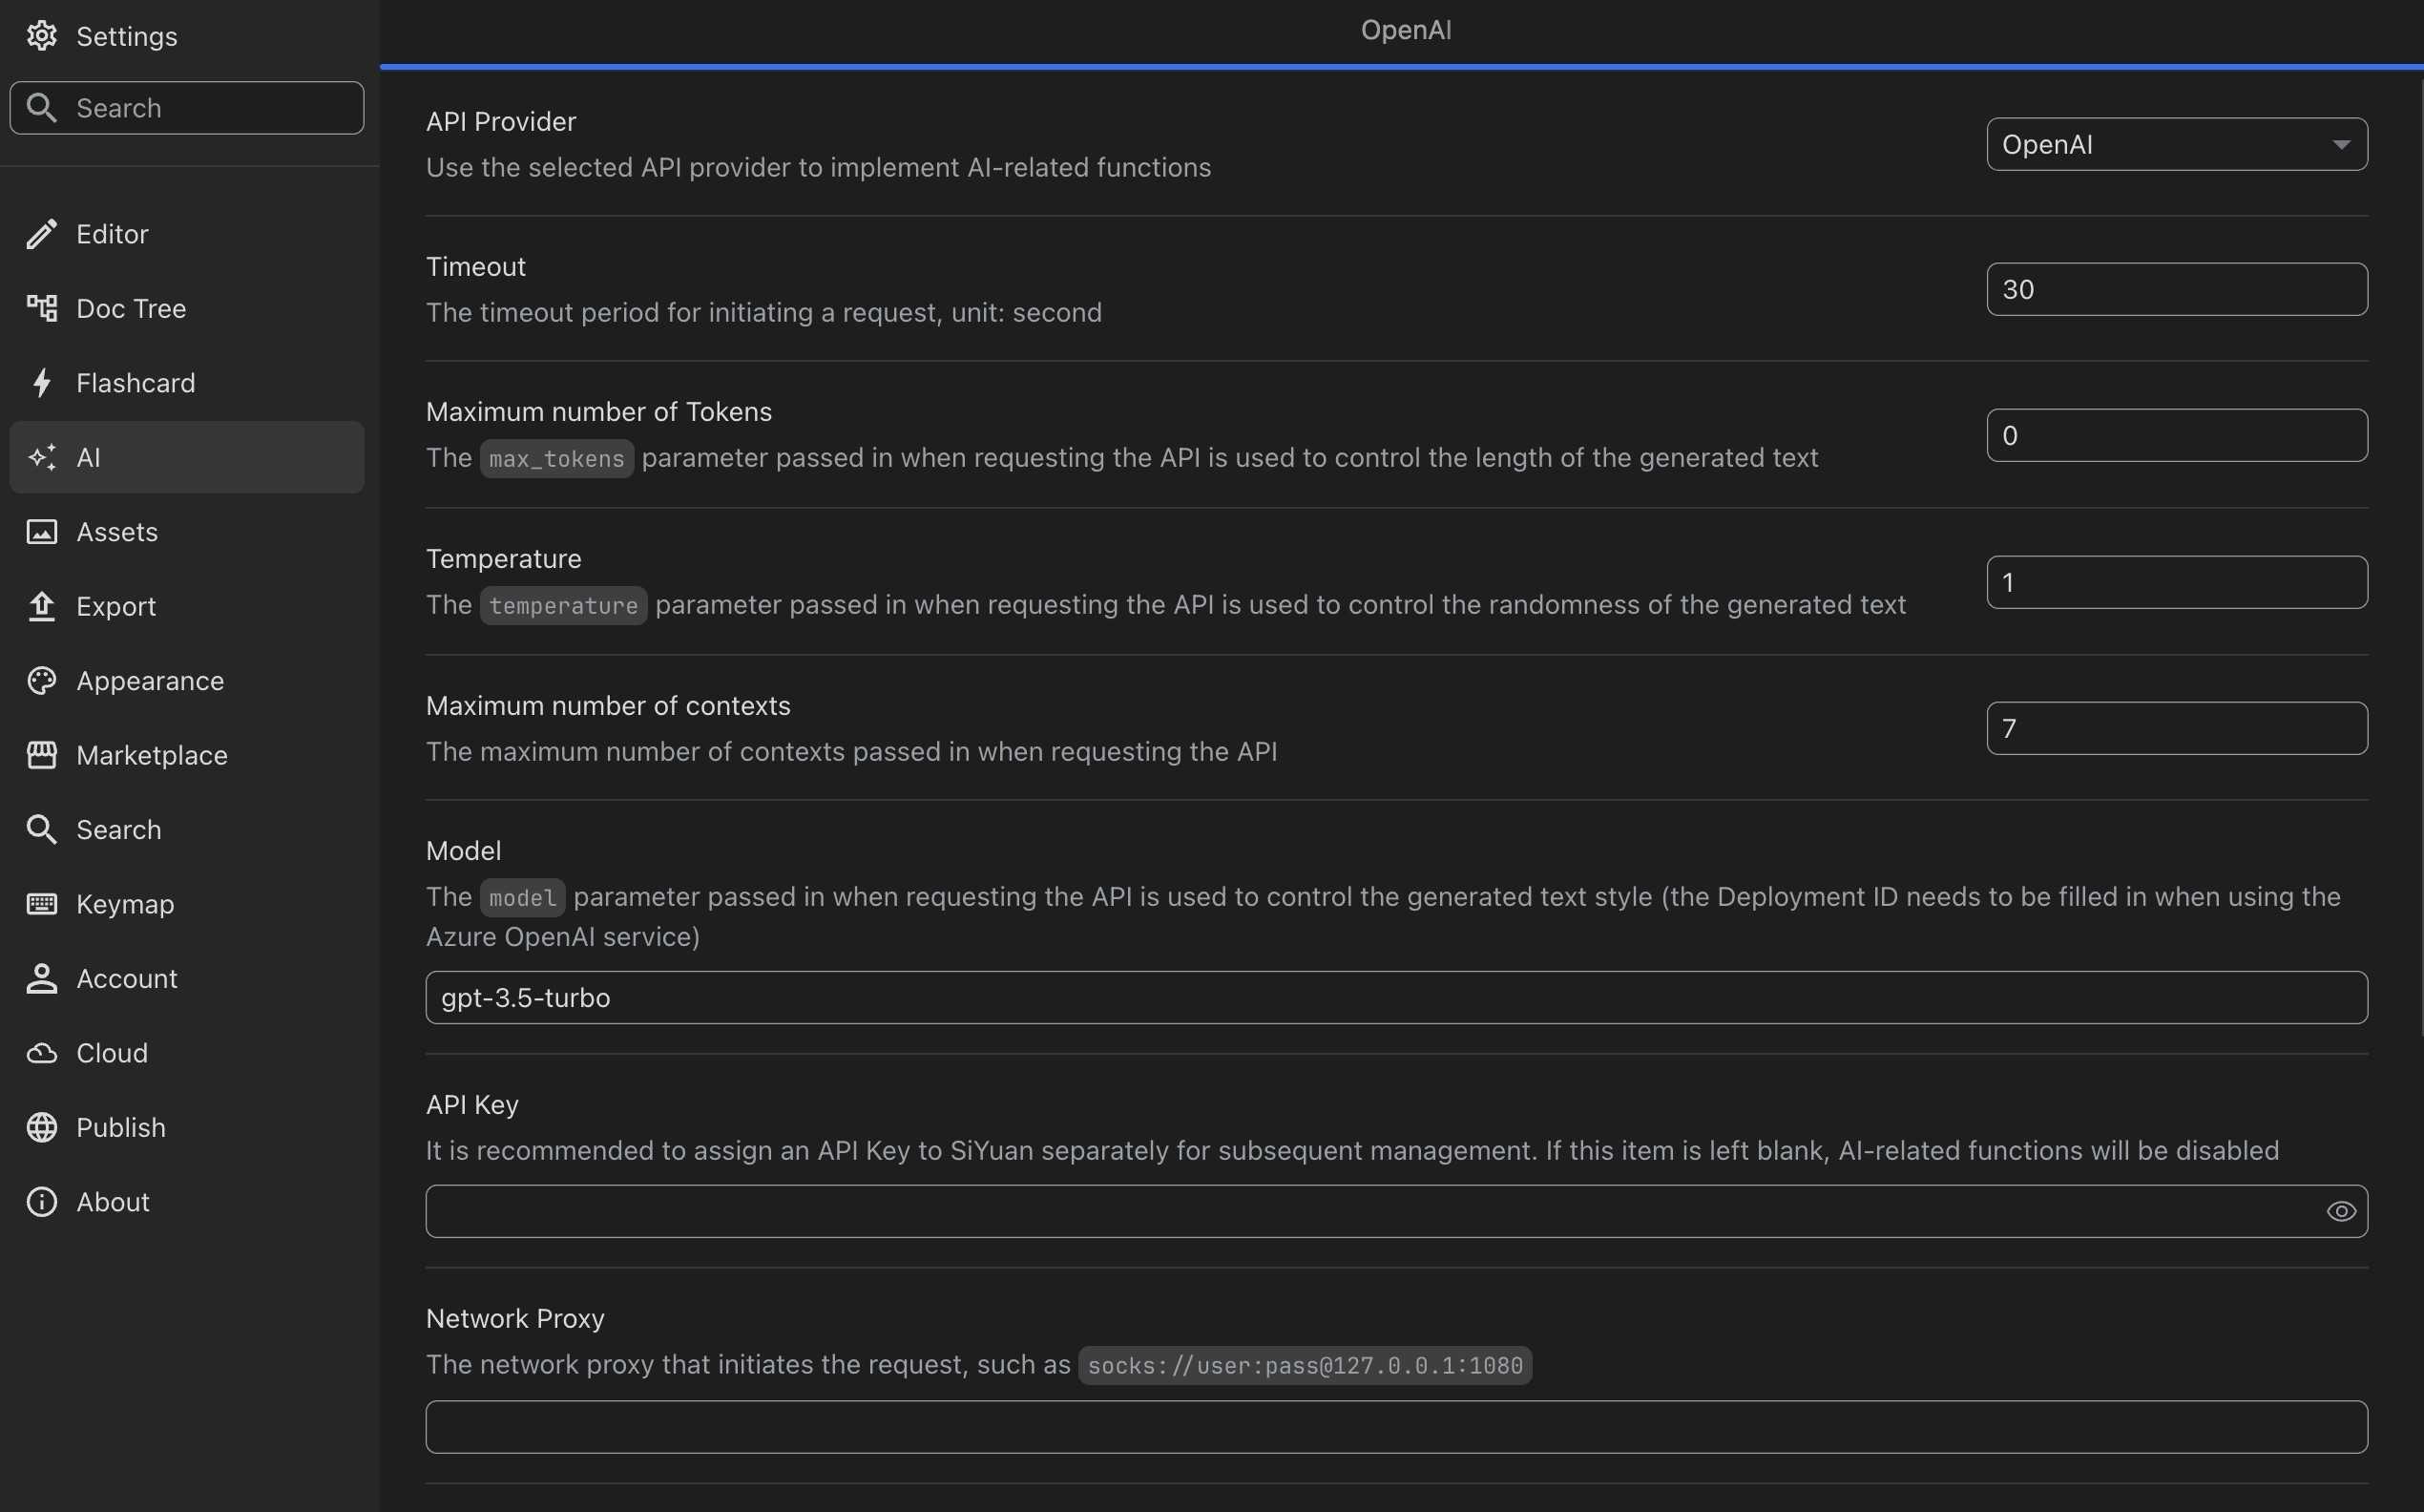
Task: Open the API Provider dropdown
Action: tap(2176, 144)
